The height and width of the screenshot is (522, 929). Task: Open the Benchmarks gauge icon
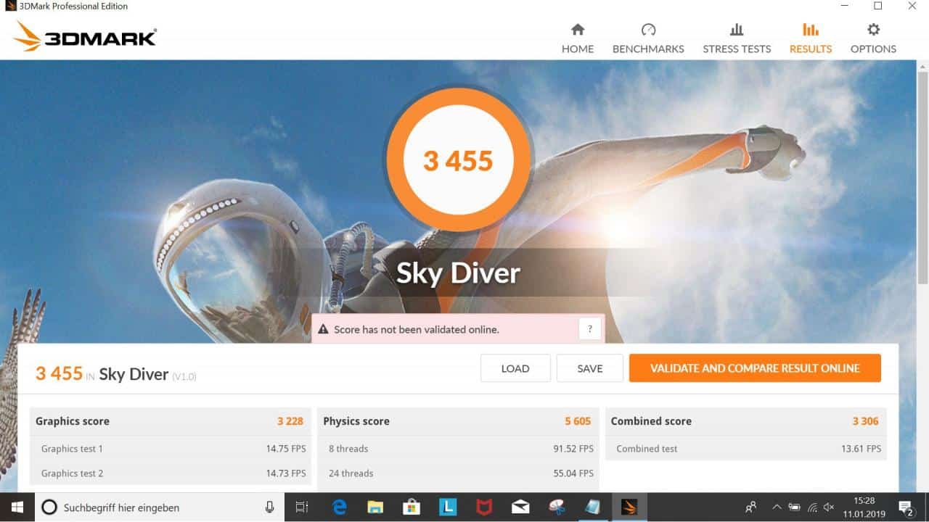(648, 30)
